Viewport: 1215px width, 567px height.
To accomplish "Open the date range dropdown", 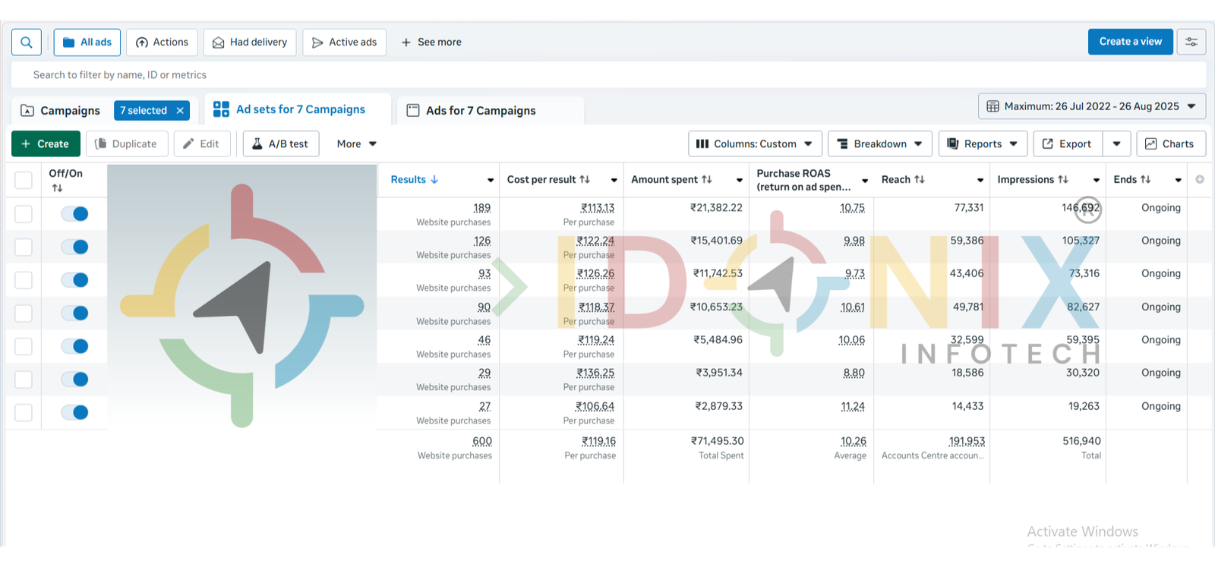I will tap(1091, 107).
